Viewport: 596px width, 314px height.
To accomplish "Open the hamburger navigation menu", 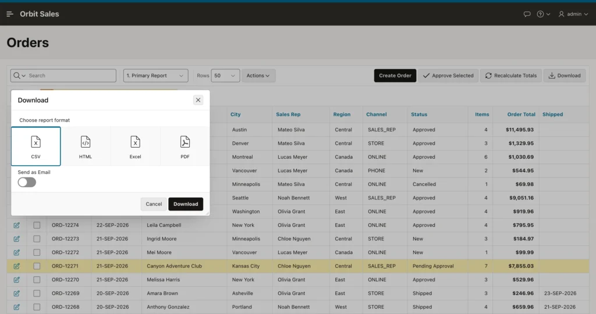I will click(x=10, y=14).
